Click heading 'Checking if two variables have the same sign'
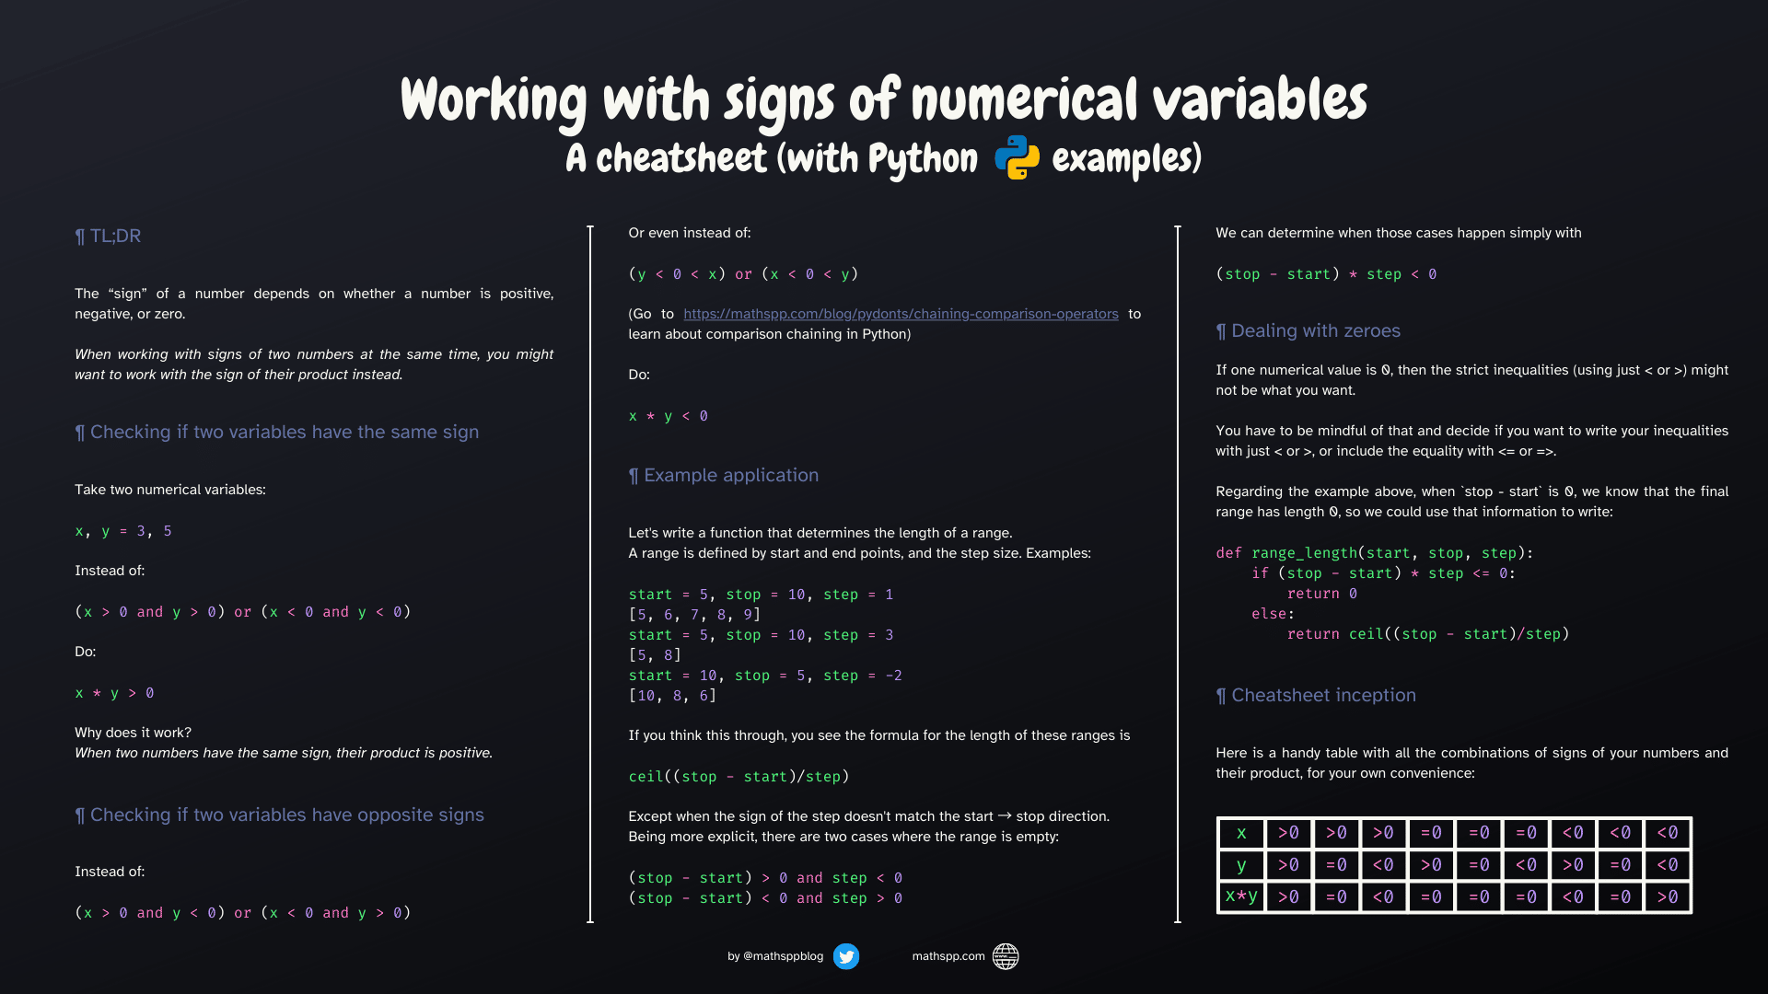The image size is (1768, 994). point(276,432)
